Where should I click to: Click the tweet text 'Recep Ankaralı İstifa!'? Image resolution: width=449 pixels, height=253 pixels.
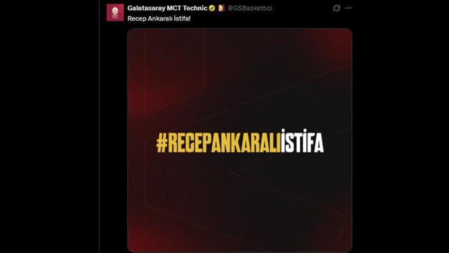159,19
